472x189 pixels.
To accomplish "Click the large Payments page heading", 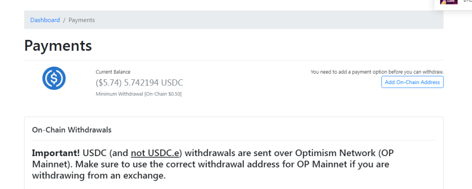I will click(58, 46).
